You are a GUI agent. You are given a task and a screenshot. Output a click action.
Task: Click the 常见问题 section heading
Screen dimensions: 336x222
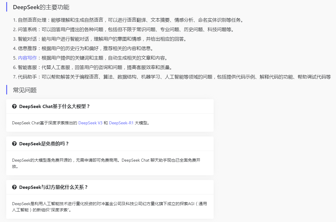tap(25, 90)
